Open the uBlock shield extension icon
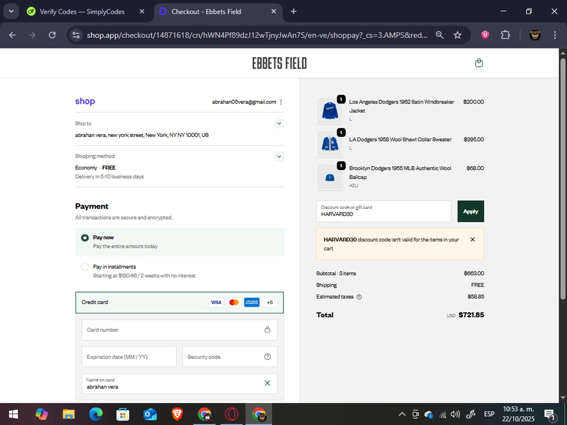The width and height of the screenshot is (567, 425). [485, 35]
